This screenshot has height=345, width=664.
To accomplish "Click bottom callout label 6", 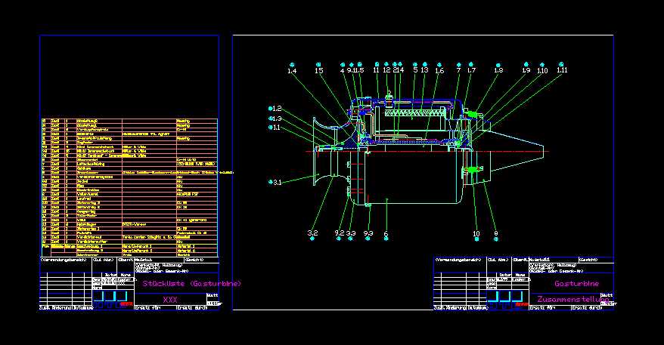I will (x=386, y=233).
